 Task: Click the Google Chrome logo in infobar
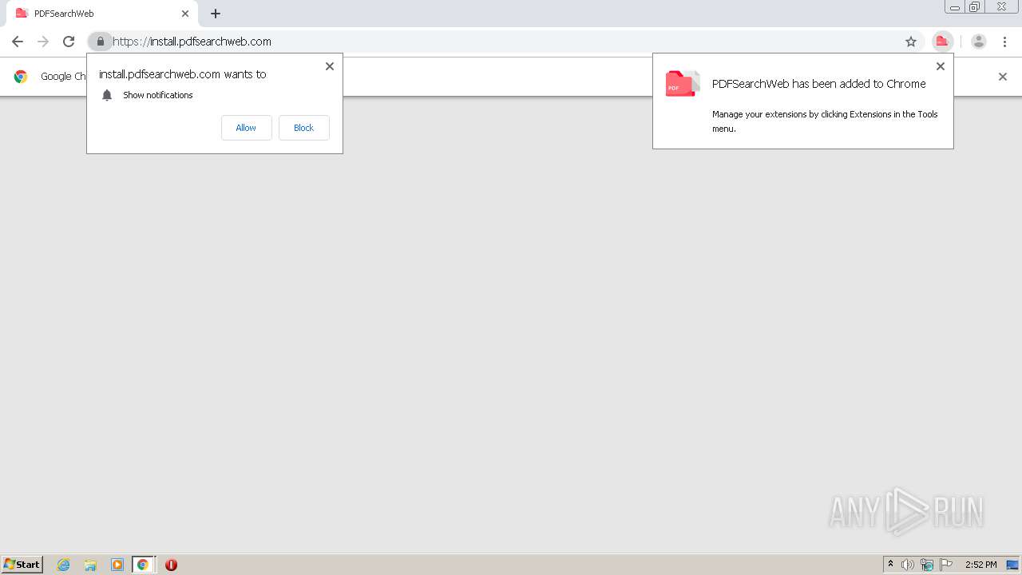[21, 77]
